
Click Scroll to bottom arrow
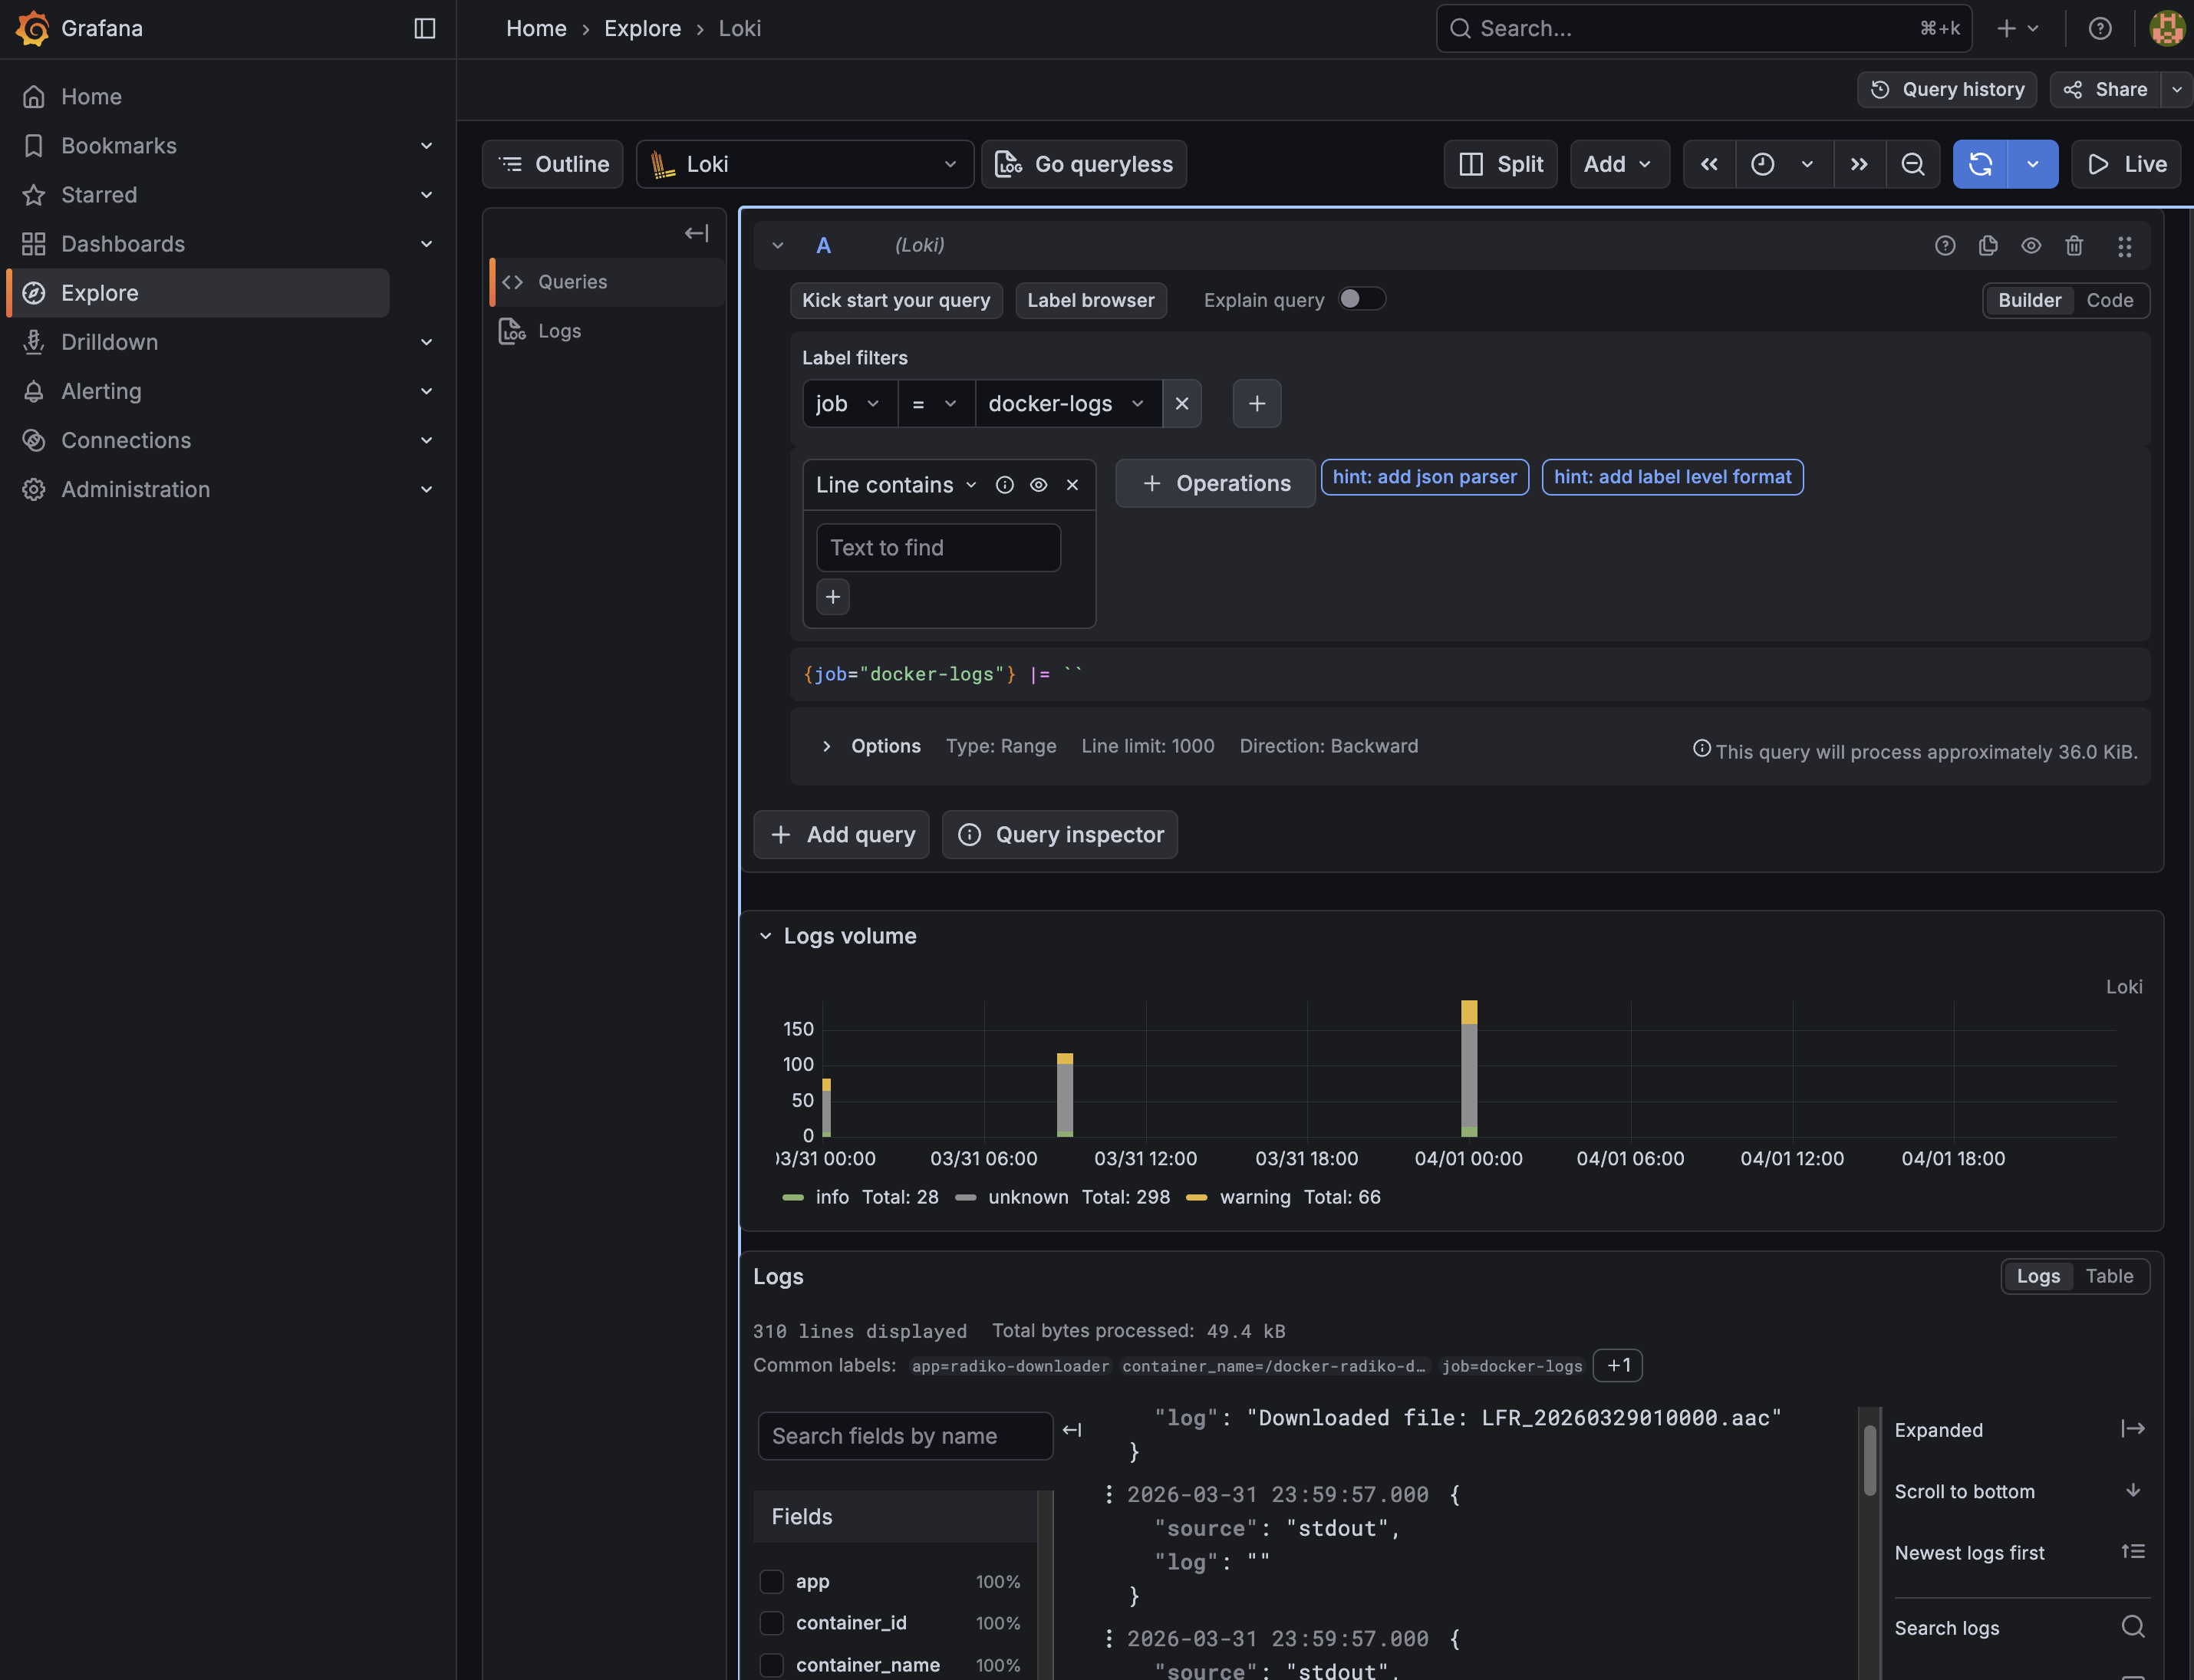point(2133,1490)
